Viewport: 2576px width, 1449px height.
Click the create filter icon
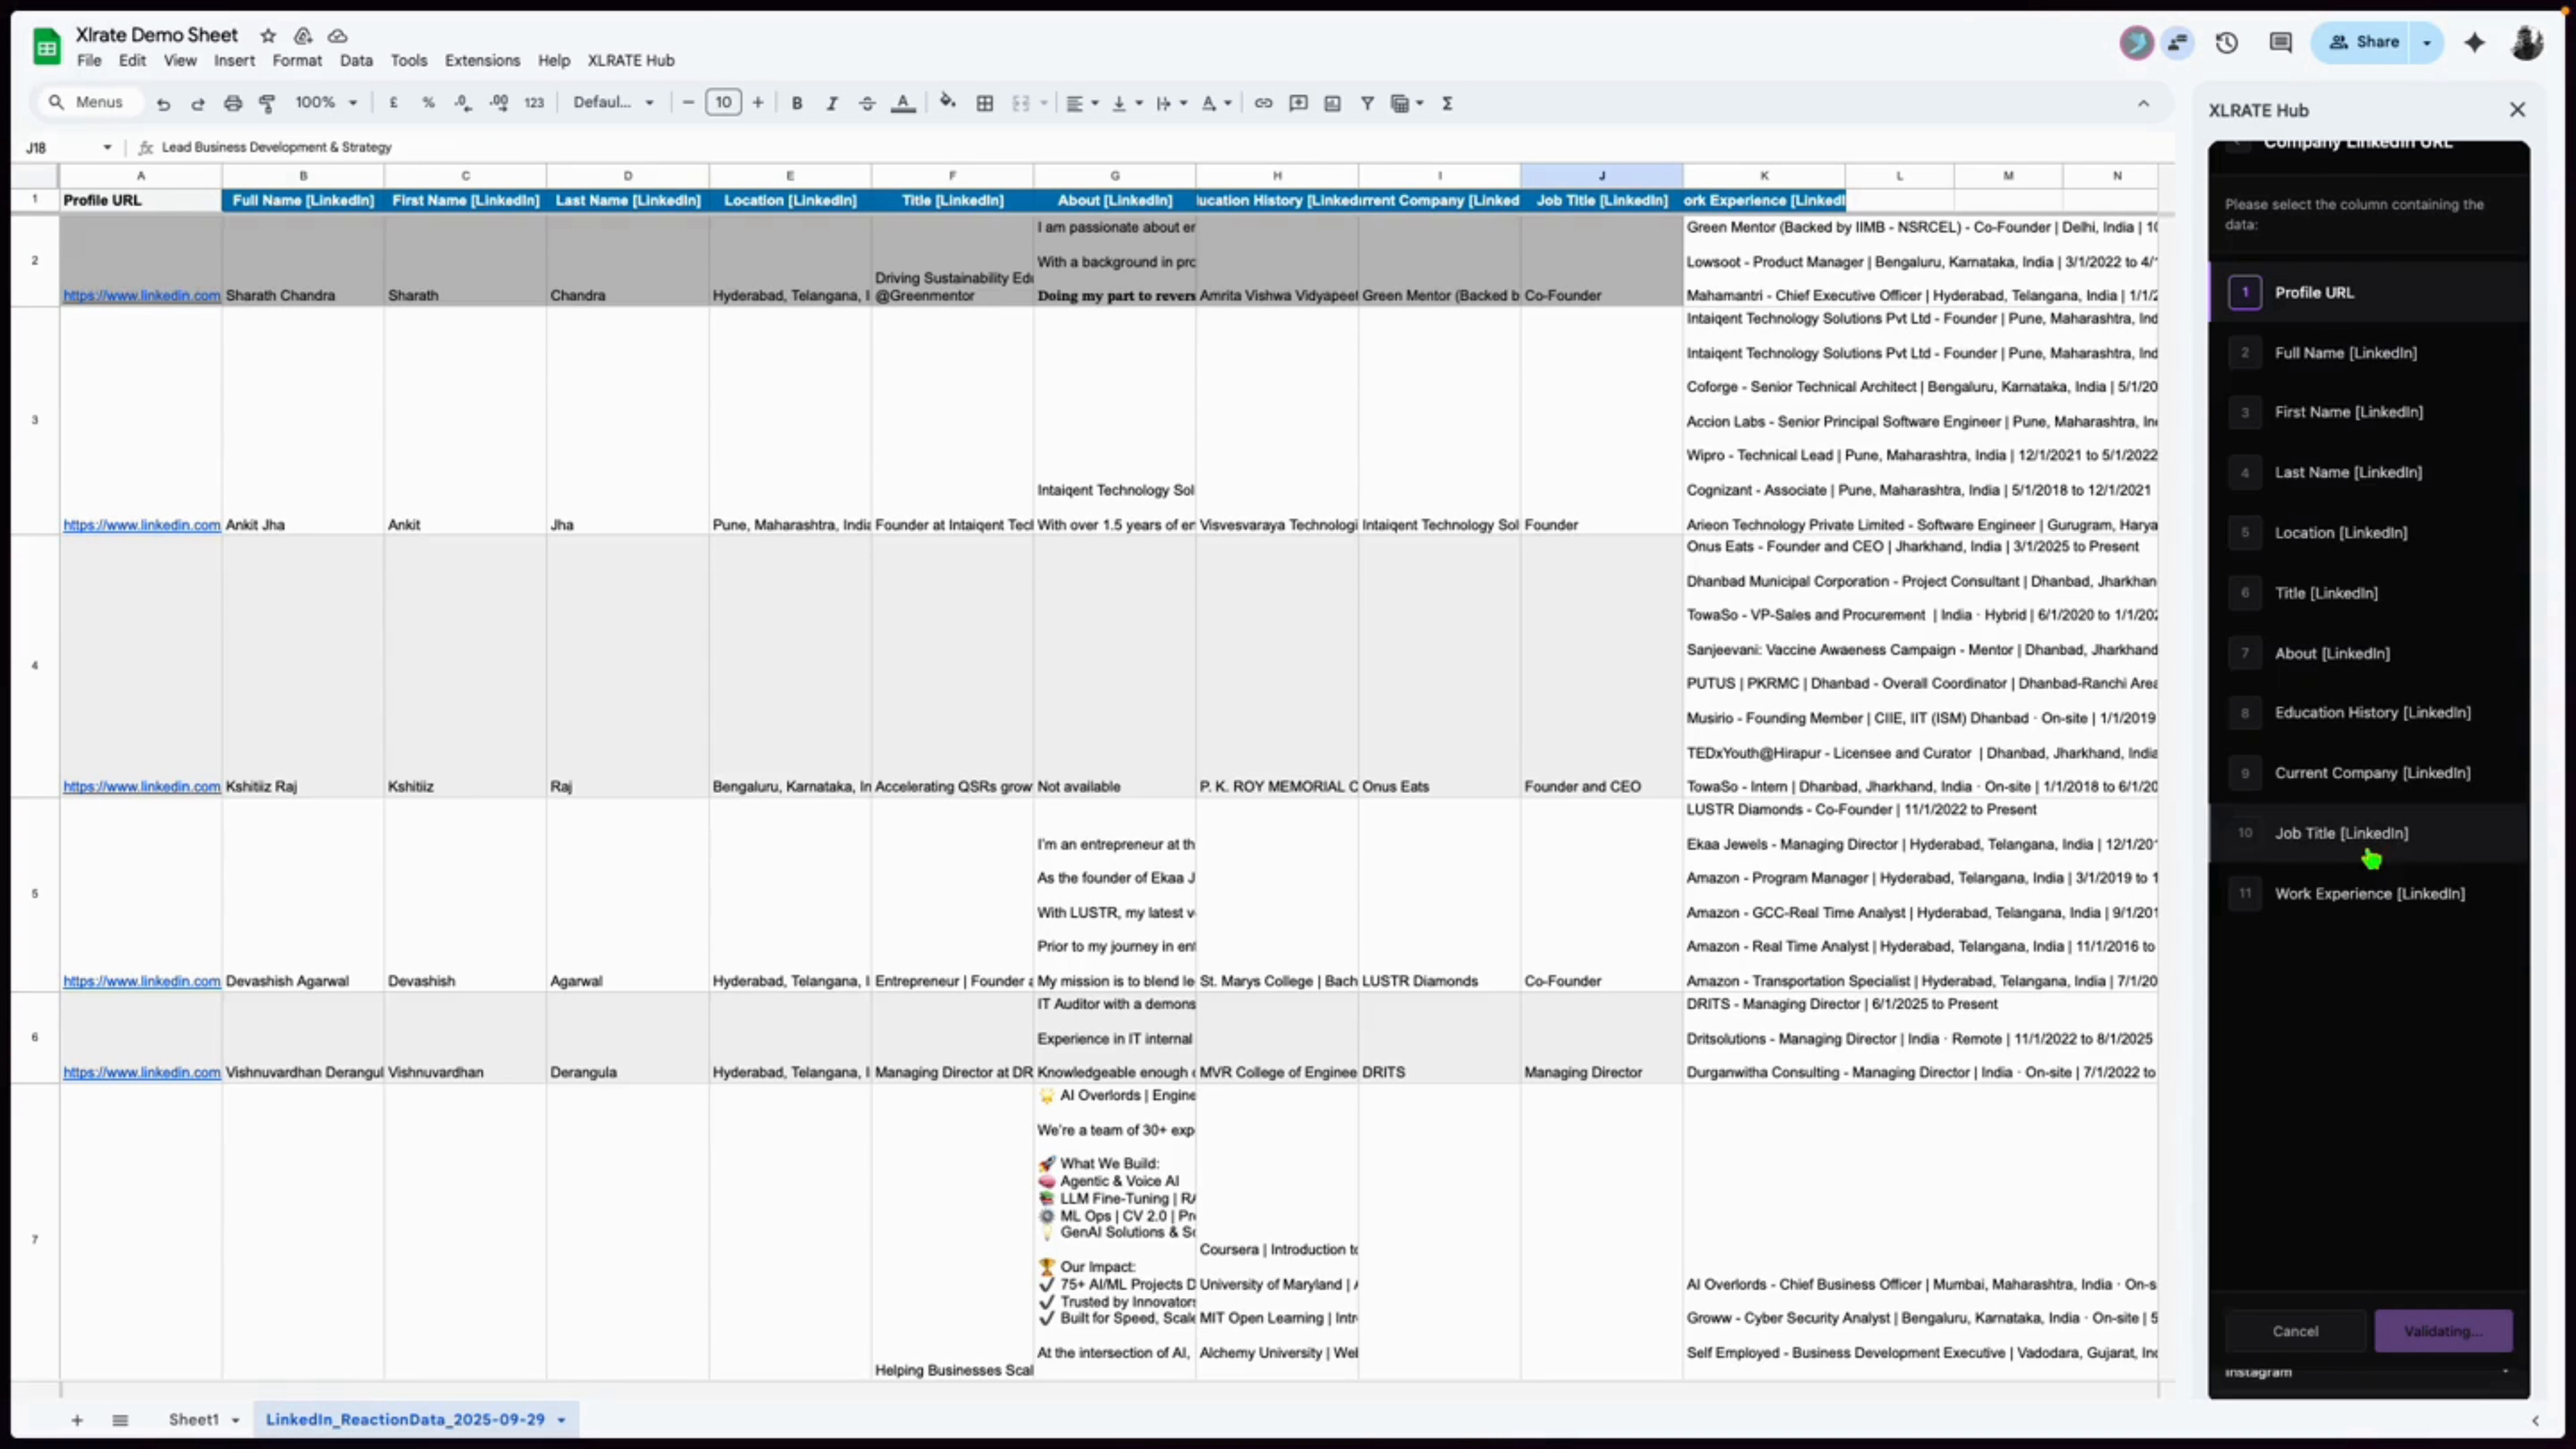(x=1367, y=103)
